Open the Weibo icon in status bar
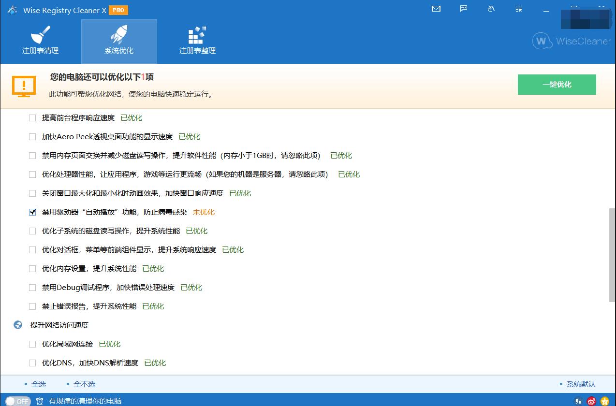 pyautogui.click(x=591, y=401)
